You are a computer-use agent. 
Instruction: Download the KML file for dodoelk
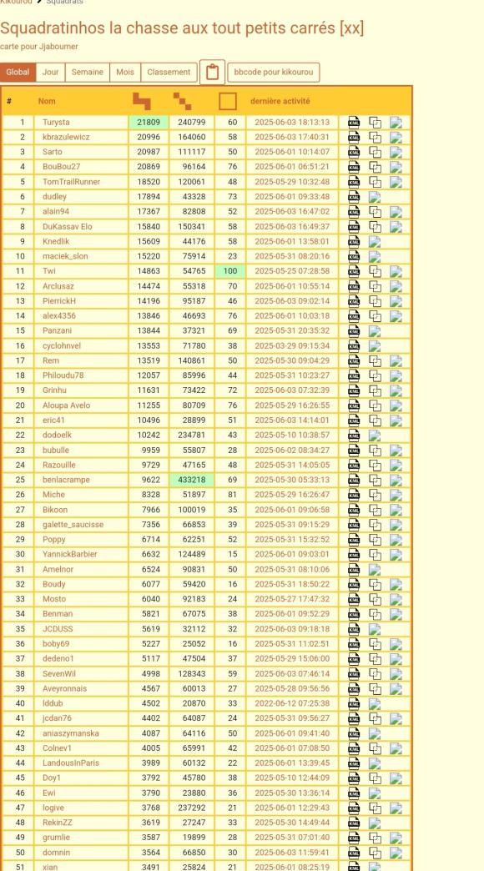(x=354, y=435)
